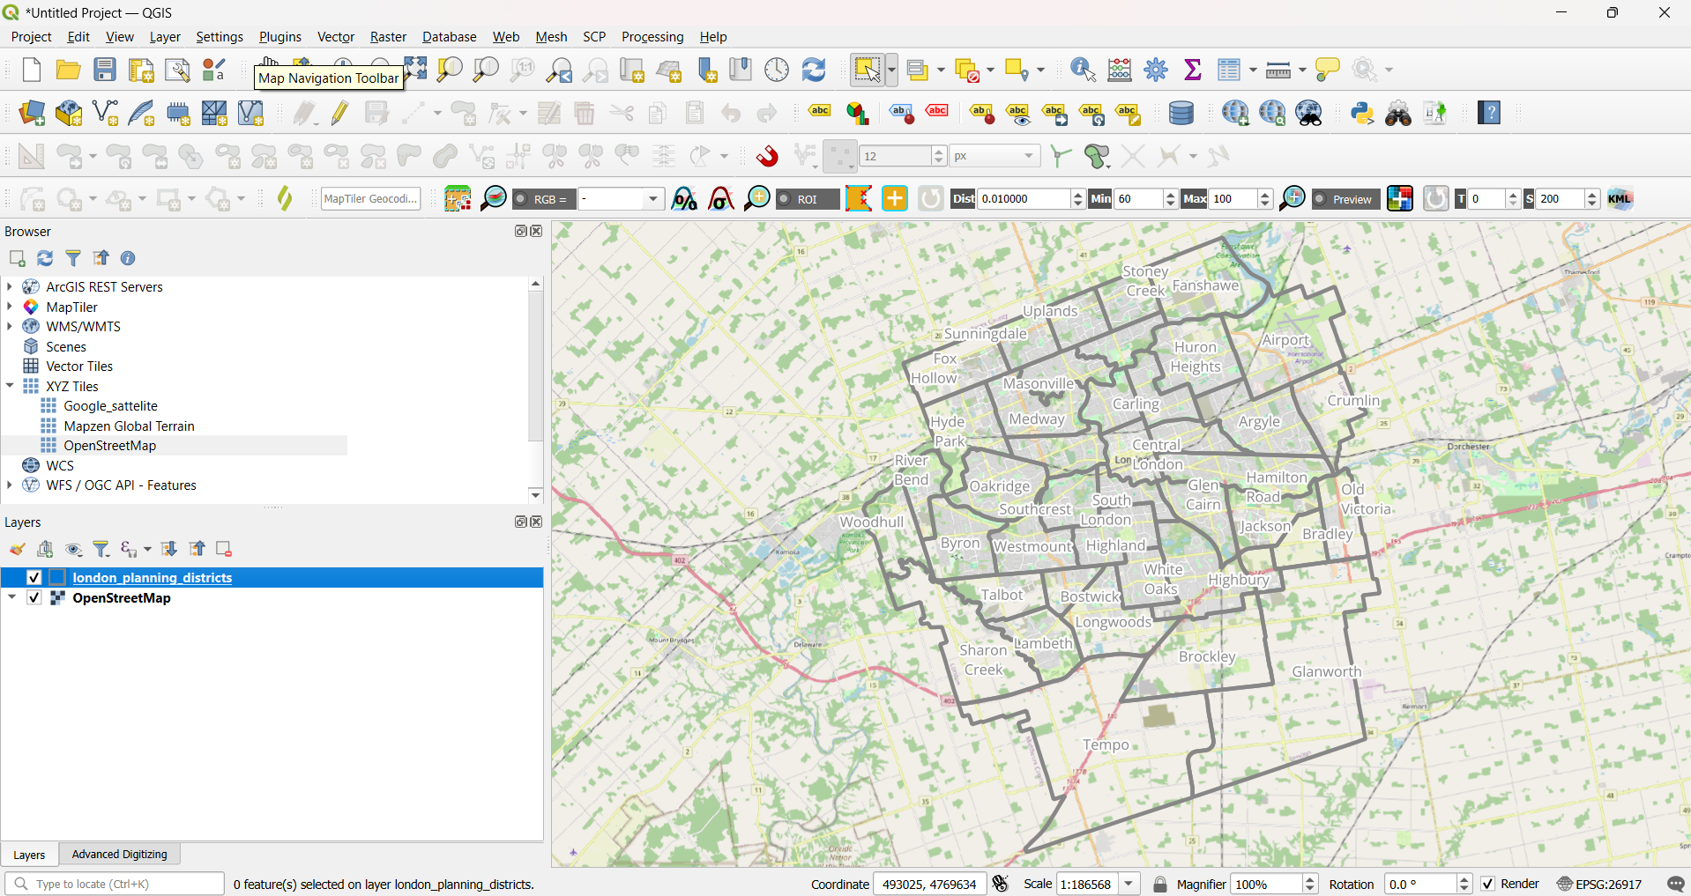The height and width of the screenshot is (896, 1691).
Task: Toggle OpenStreetMap layer visibility
Action: click(34, 597)
